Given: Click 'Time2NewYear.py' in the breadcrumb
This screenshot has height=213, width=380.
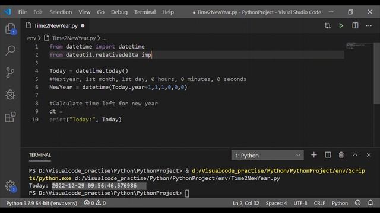Looking at the screenshot, I should [74, 38].
